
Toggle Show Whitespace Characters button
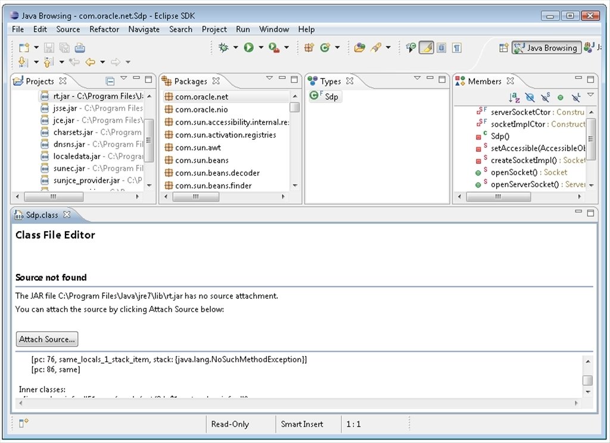click(x=457, y=48)
